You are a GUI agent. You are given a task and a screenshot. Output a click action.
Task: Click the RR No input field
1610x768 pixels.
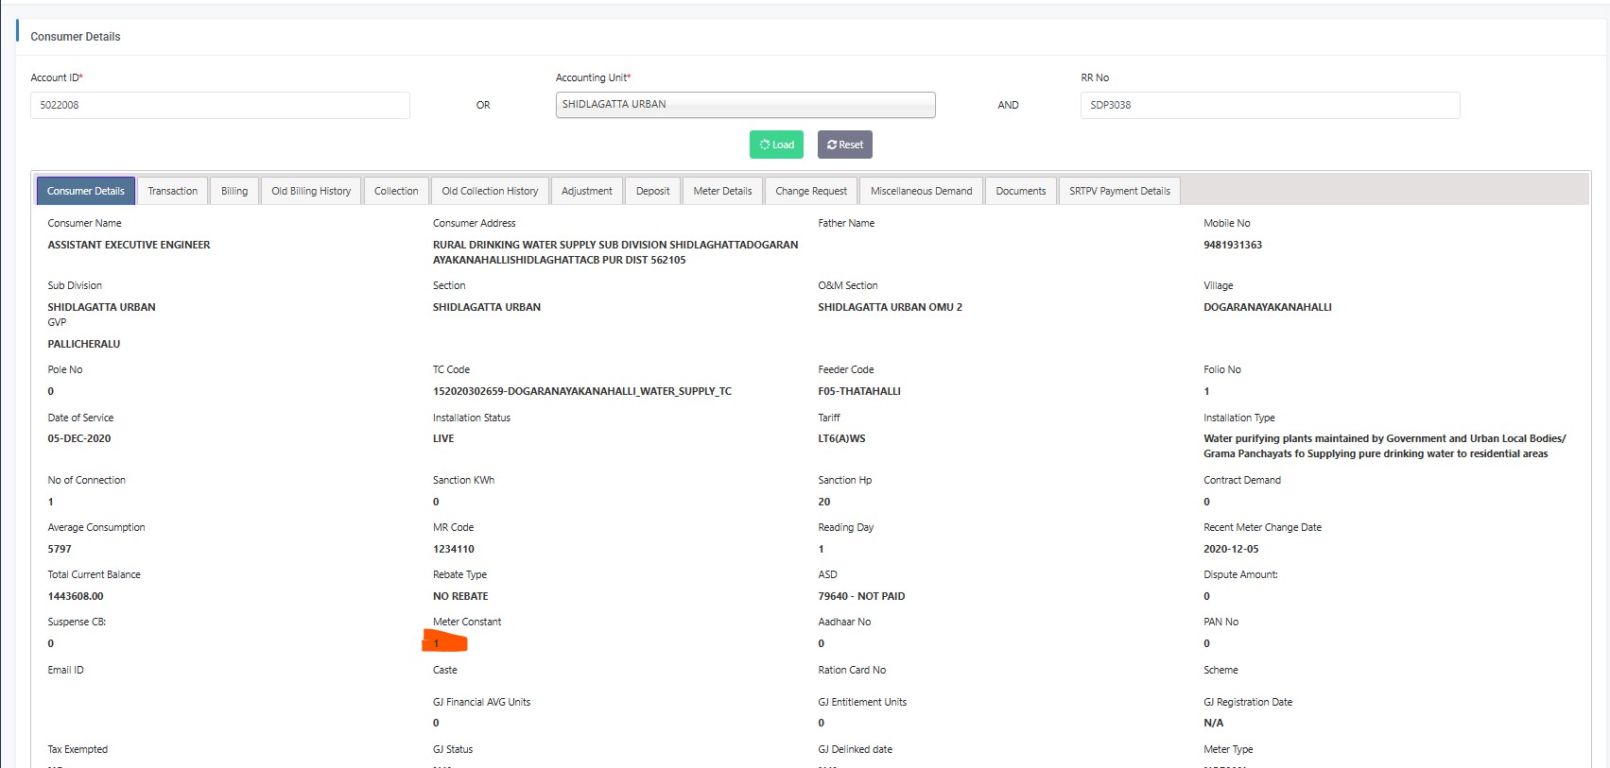pos(1270,105)
